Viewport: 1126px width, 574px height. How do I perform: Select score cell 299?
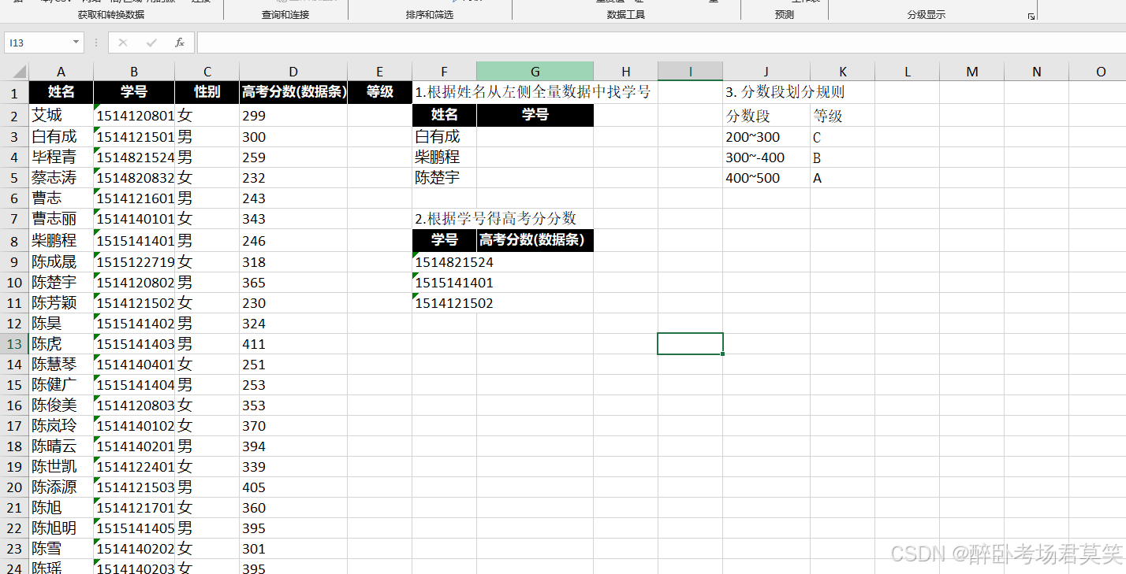[293, 116]
